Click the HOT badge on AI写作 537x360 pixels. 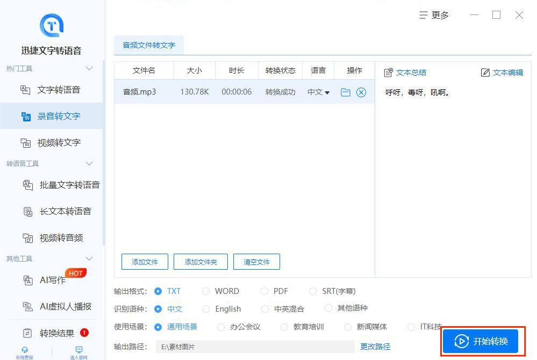pos(76,273)
